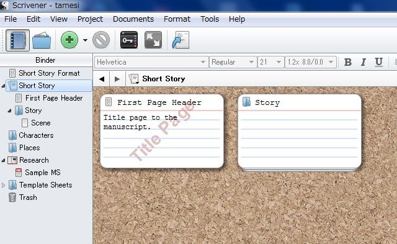Screen dimensions: 397x244
Task: Click the Places folder icon
Action: (12, 148)
